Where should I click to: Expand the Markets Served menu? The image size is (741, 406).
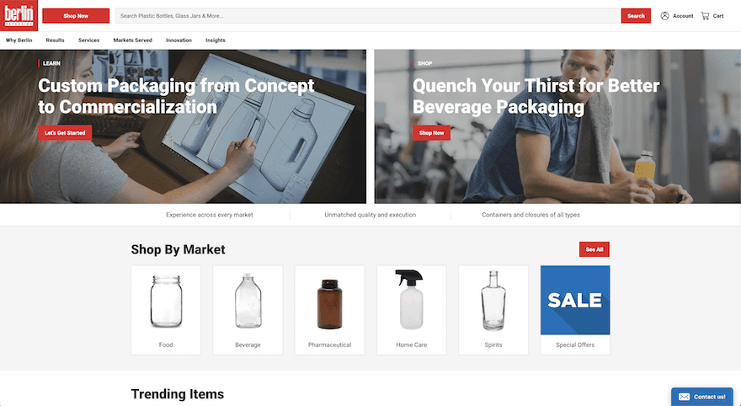click(133, 40)
